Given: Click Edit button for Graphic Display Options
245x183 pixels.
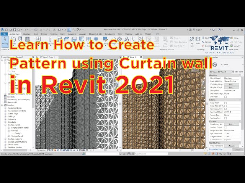Looking at the screenshot, I should (x=231, y=87).
